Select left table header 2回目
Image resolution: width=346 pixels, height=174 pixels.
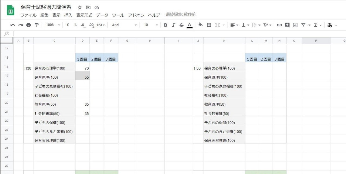coord(97,58)
